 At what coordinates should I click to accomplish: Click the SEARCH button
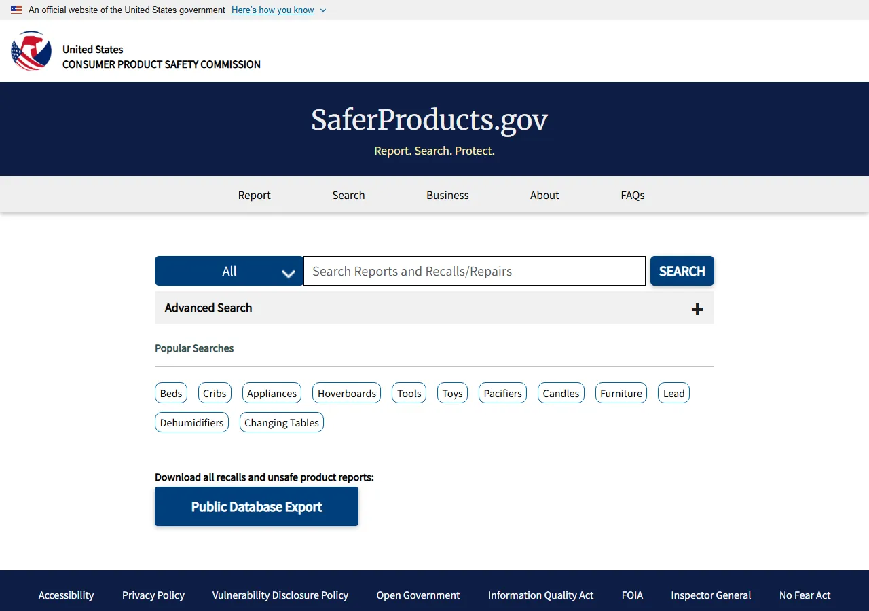click(x=682, y=271)
